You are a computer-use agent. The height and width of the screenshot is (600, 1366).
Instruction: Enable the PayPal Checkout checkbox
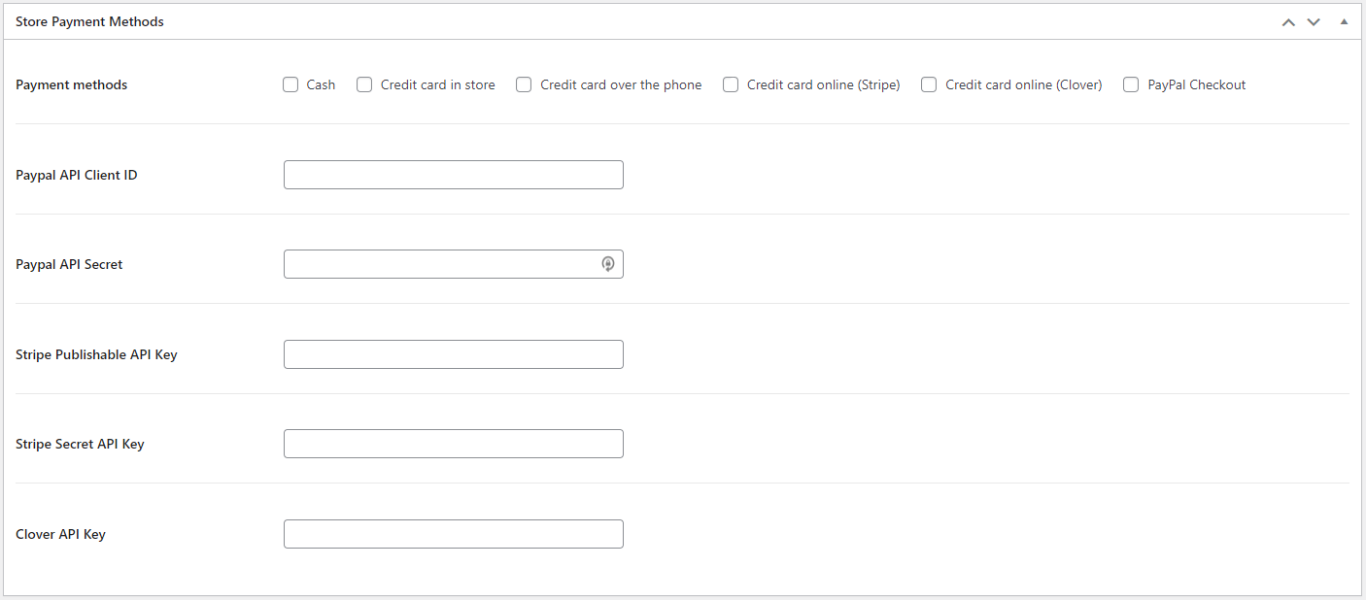pos(1131,84)
